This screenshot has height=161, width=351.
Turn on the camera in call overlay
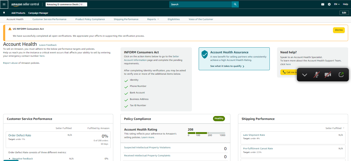point(328,75)
